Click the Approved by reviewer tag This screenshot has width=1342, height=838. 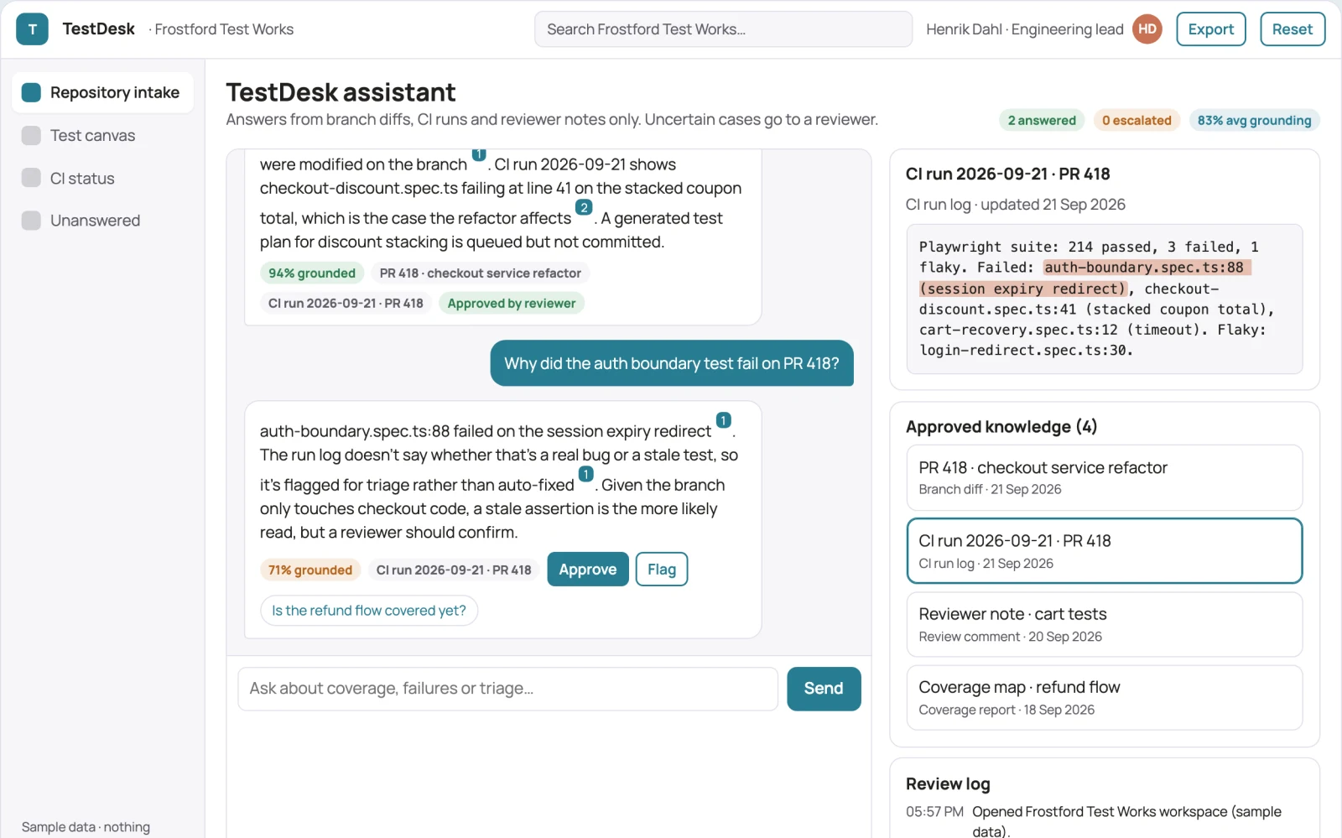pyautogui.click(x=512, y=304)
